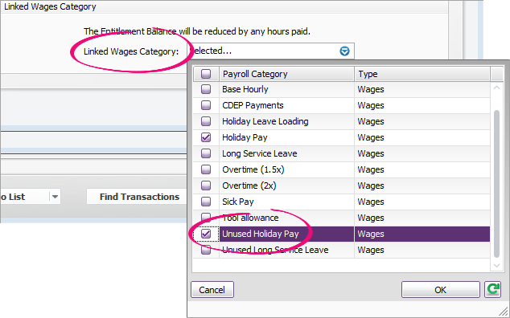Sort by the Type column header
This screenshot has width=510, height=318.
click(422, 74)
